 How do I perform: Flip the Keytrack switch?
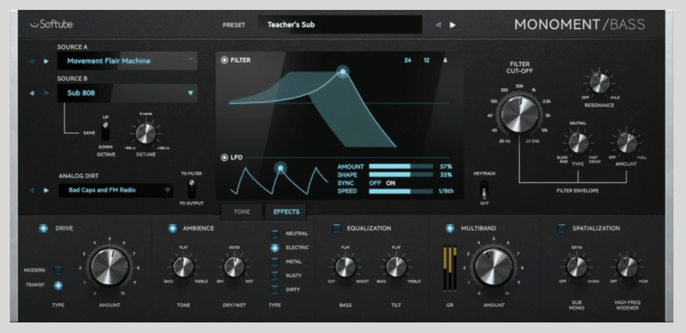click(x=484, y=190)
